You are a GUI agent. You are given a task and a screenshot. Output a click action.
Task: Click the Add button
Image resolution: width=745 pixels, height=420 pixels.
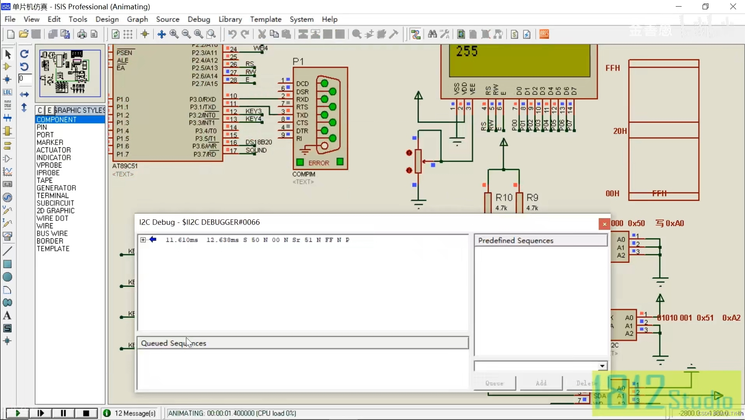pyautogui.click(x=541, y=383)
